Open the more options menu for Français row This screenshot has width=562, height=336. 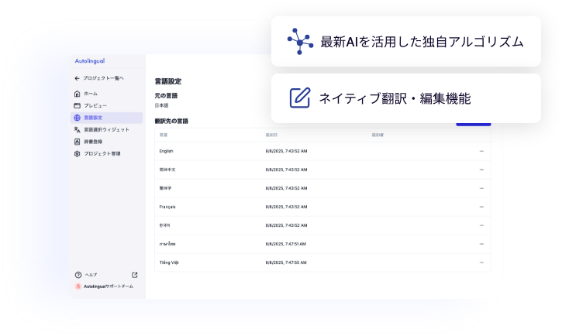coord(481,207)
